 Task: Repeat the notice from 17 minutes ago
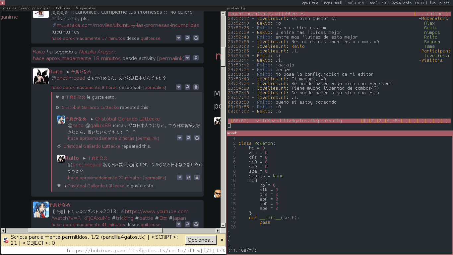click(x=196, y=38)
